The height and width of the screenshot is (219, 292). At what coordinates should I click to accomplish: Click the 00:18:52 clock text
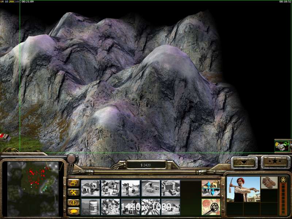(285, 1)
